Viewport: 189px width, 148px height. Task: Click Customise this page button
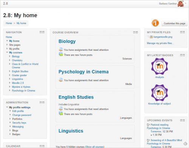pos(175,23)
